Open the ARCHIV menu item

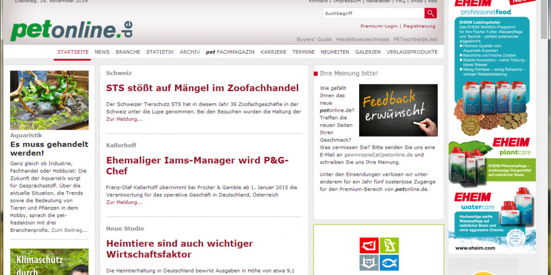click(190, 52)
